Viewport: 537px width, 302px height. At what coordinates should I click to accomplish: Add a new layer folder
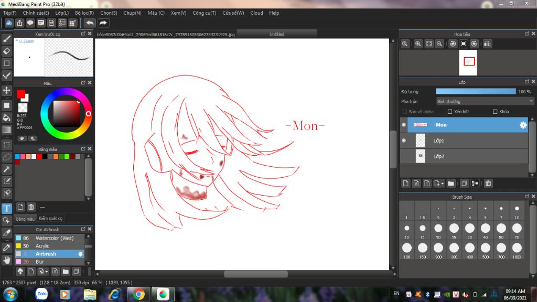point(451,184)
